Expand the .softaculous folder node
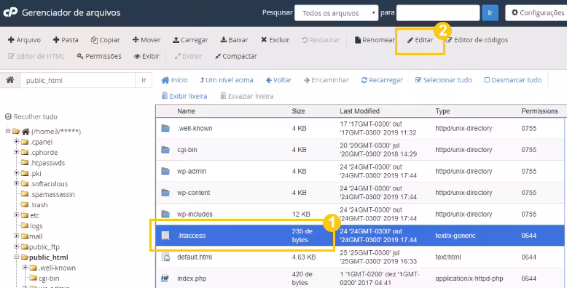 pos(16,183)
